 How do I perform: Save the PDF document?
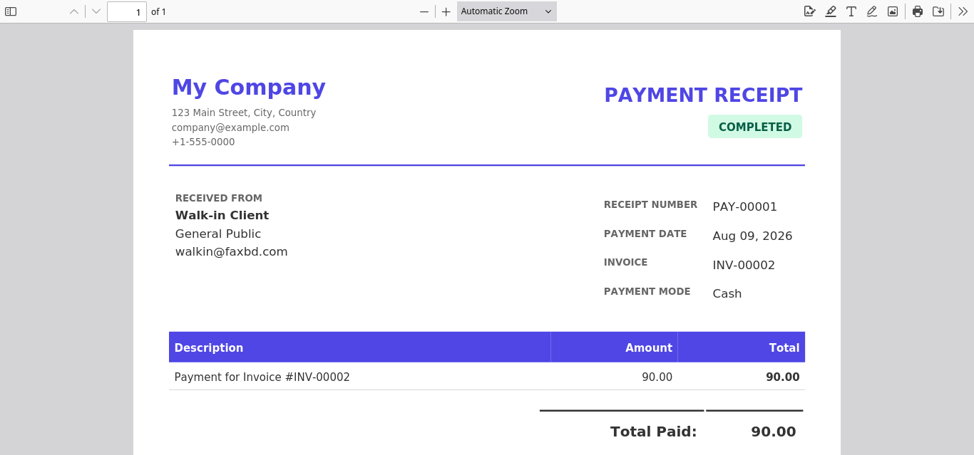coord(938,11)
